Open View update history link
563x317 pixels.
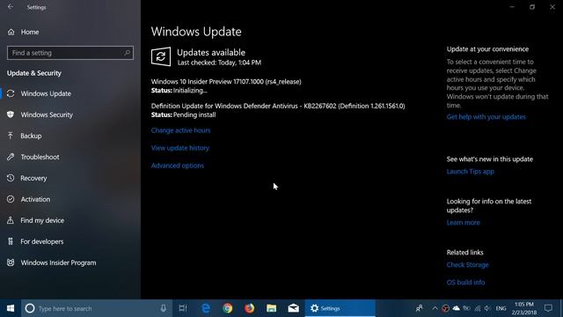click(179, 148)
